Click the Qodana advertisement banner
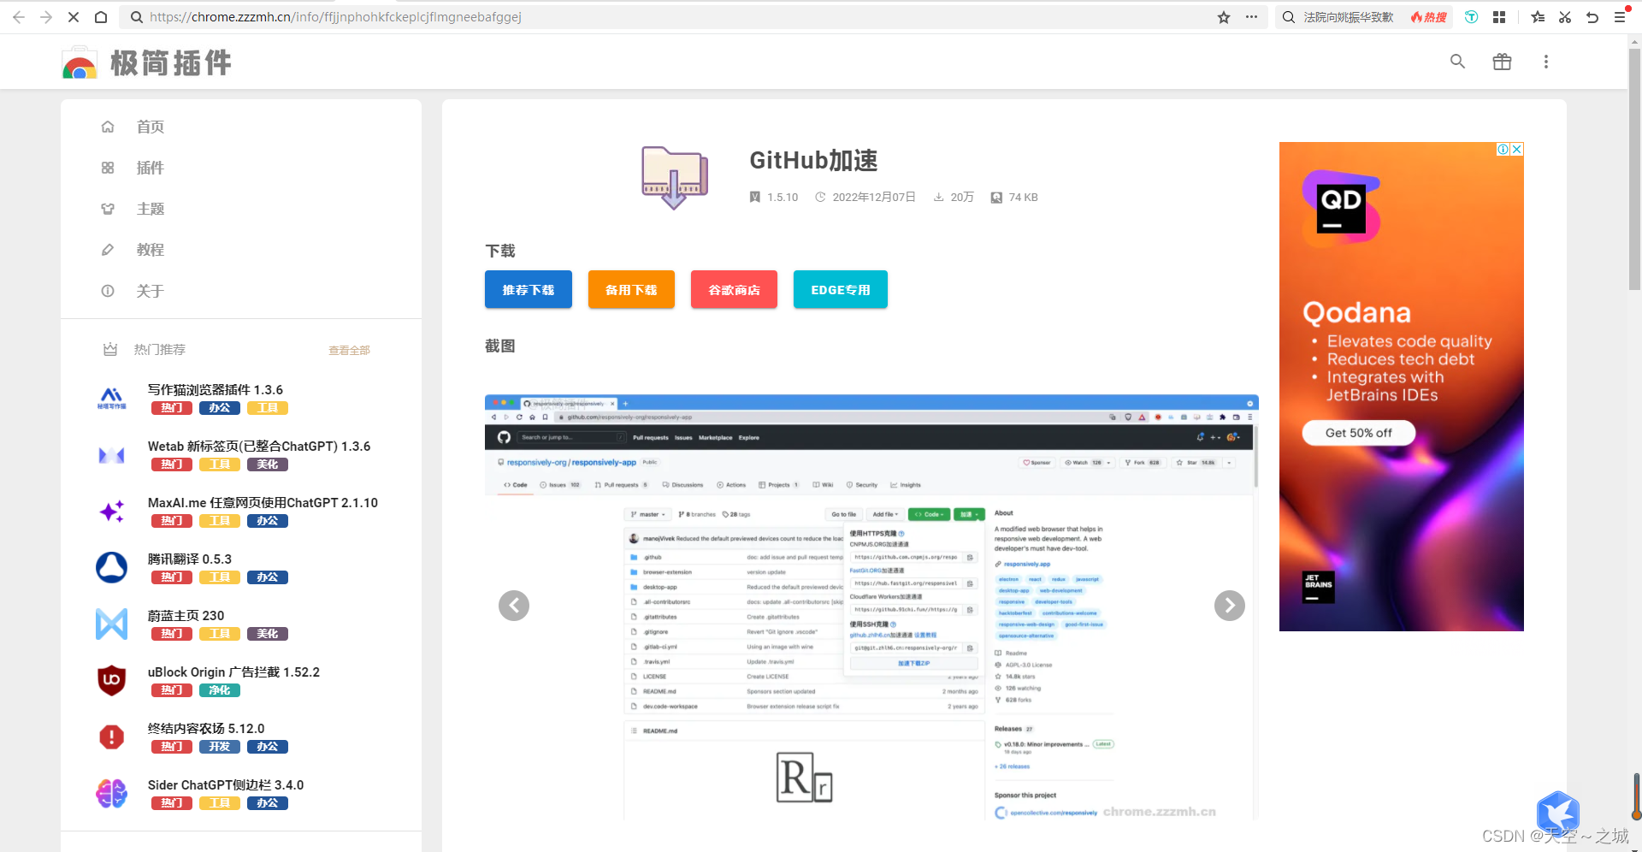1642x852 pixels. (1401, 387)
